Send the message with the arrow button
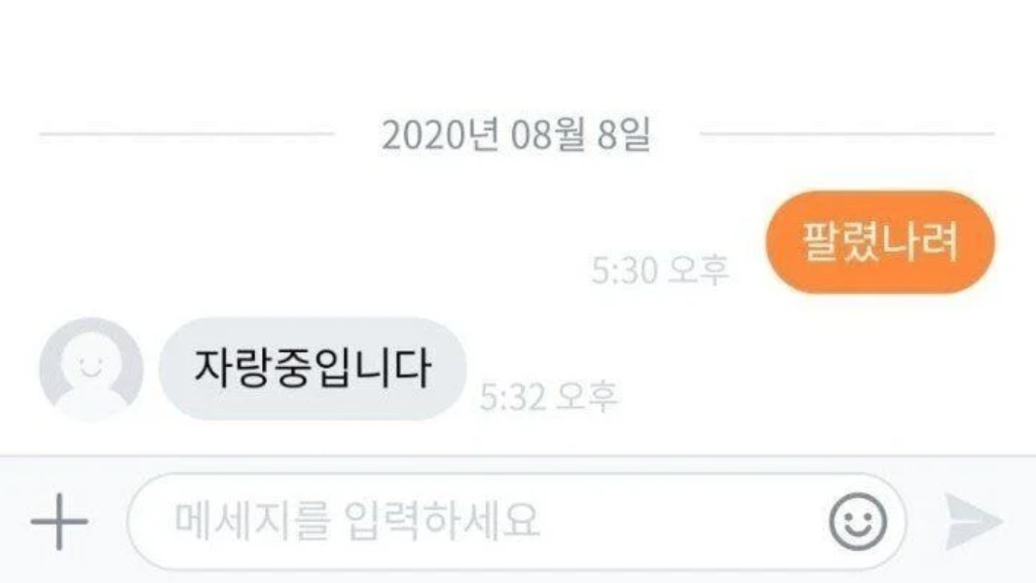The image size is (1036, 583). tap(974, 522)
